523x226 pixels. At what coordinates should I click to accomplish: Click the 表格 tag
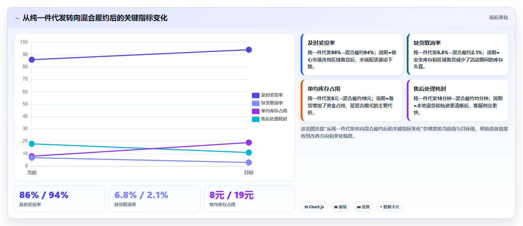point(340,207)
